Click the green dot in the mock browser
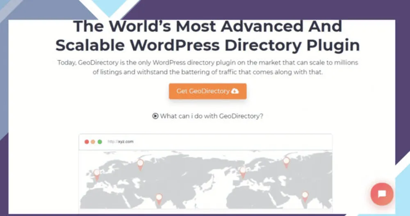This screenshot has width=410, height=216. coord(100,142)
